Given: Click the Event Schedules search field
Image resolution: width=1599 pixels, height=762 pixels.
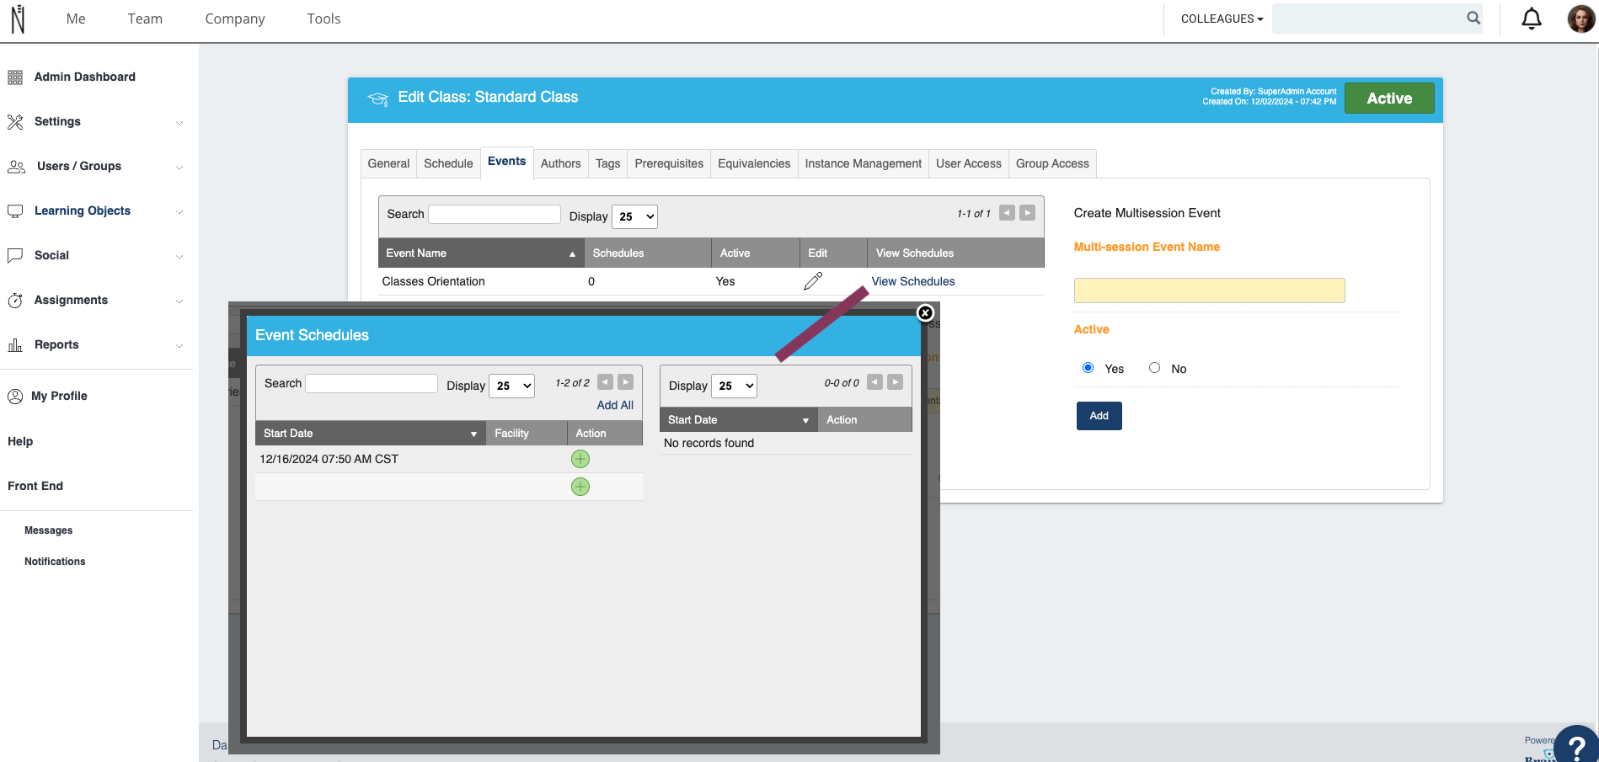Looking at the screenshot, I should [372, 383].
